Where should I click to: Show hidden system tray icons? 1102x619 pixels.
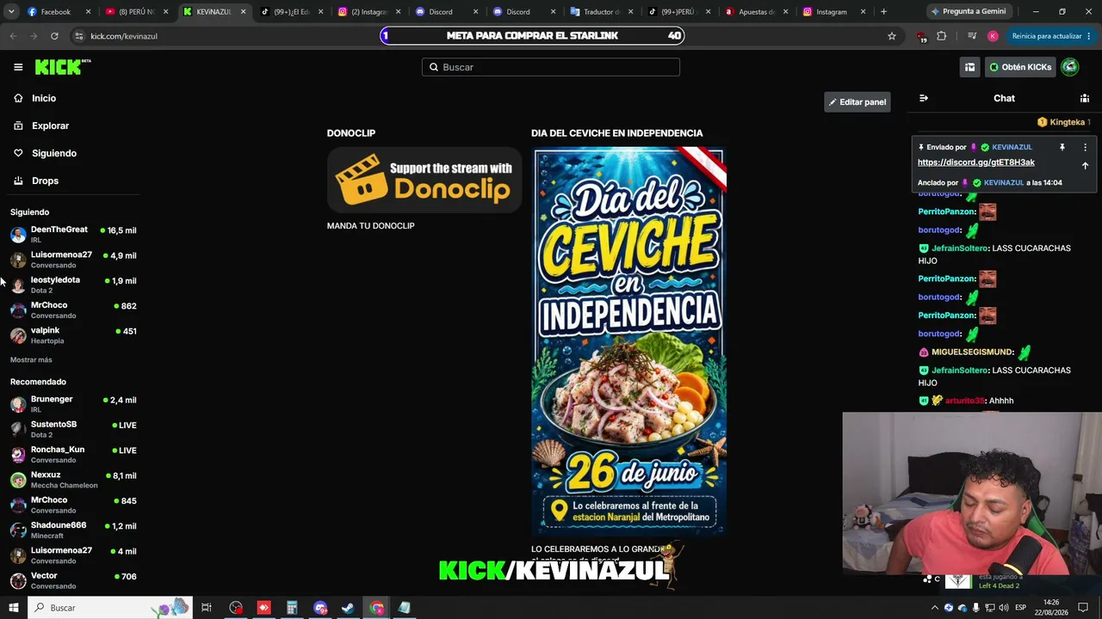[x=935, y=608]
